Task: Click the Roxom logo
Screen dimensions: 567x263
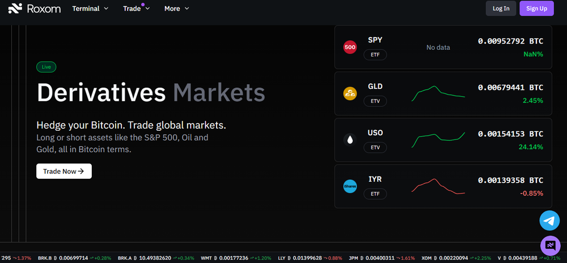Action: click(35, 8)
